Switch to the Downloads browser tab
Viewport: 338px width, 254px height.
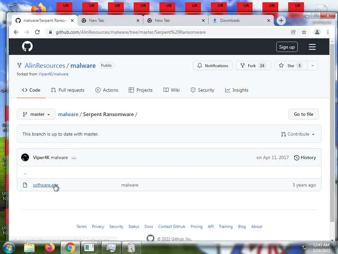[241, 21]
